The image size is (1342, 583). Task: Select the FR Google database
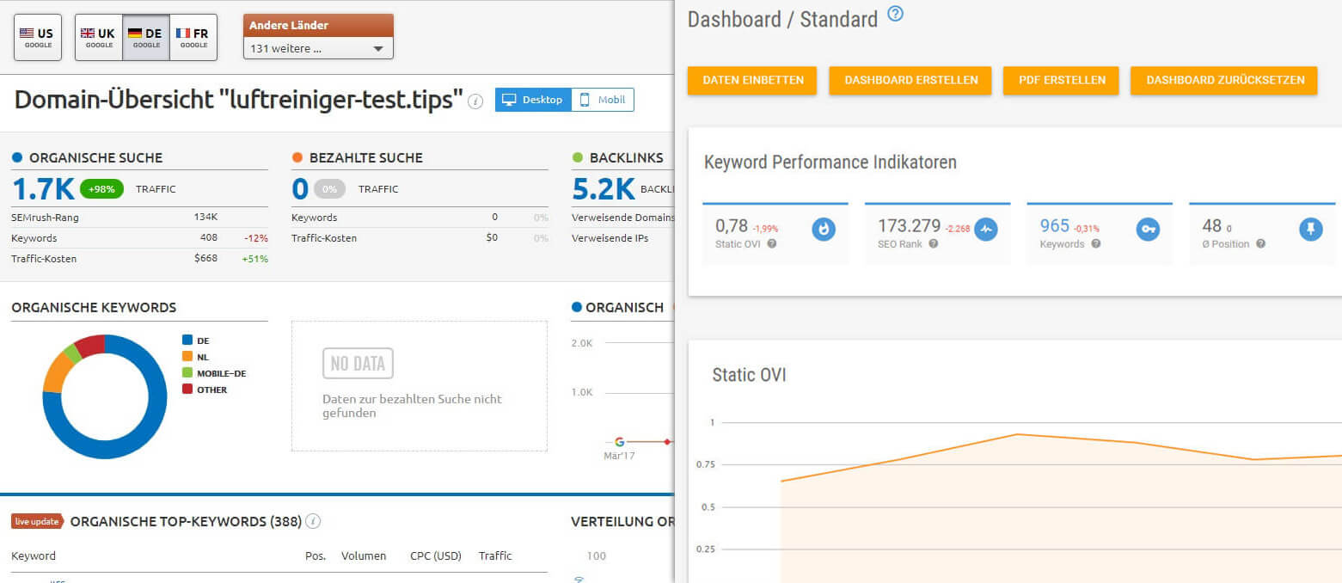[x=193, y=38]
